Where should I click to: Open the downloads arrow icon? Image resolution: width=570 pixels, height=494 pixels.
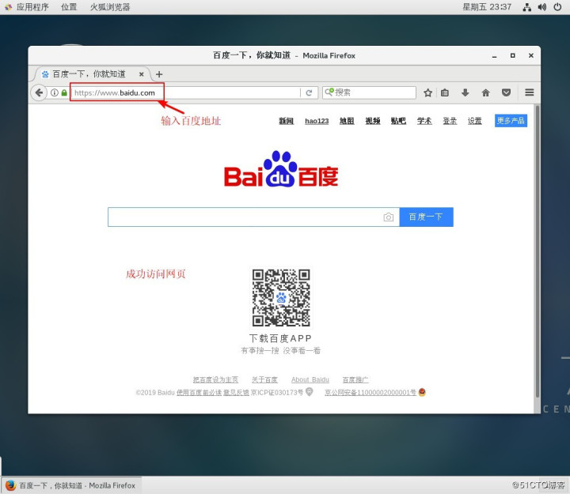click(x=465, y=92)
